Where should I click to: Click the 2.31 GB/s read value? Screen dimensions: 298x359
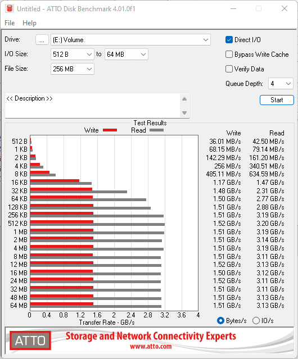click(270, 190)
